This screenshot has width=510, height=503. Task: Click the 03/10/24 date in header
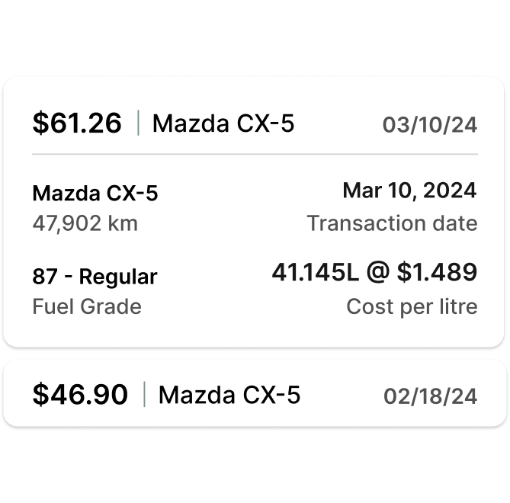[x=430, y=124]
